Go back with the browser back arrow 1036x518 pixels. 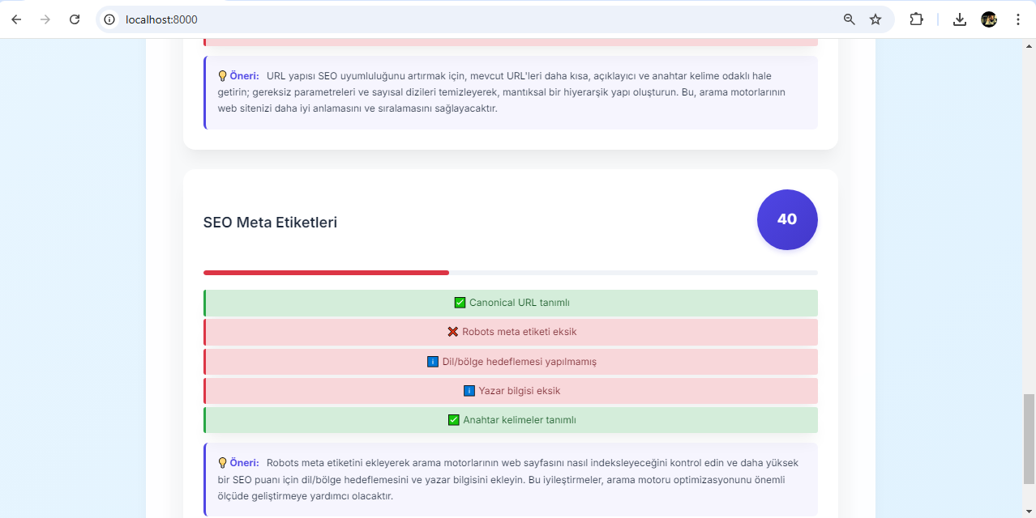pos(16,19)
